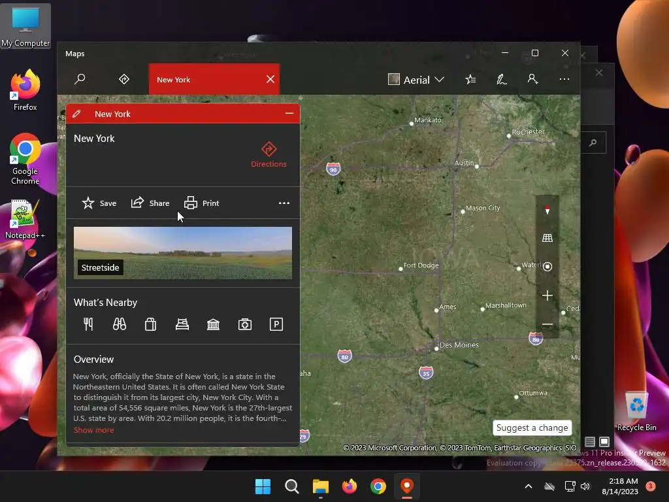Get Directions to New York
This screenshot has width=669, height=502.
coord(269,154)
